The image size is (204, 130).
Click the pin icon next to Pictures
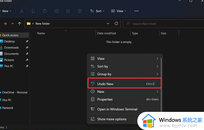[27, 60]
